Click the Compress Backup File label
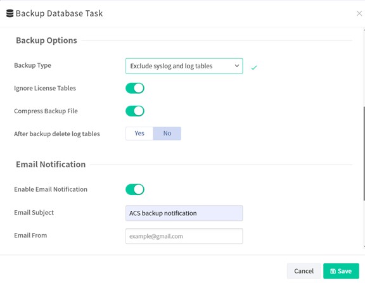The image size is (365, 283). [46, 111]
